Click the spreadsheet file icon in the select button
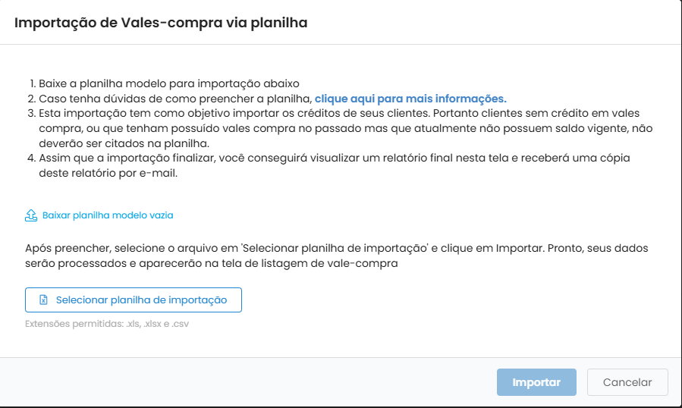The height and width of the screenshot is (408, 682). point(43,300)
